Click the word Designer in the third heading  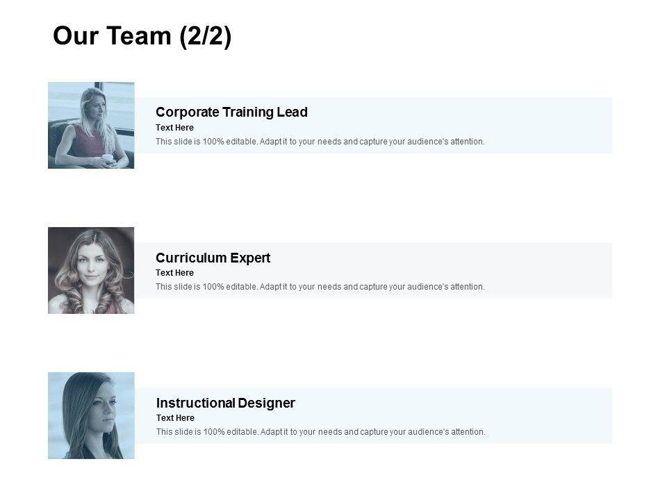[266, 403]
